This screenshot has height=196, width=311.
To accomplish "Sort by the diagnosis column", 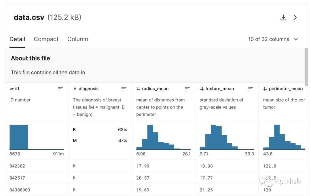I will 124,89.
